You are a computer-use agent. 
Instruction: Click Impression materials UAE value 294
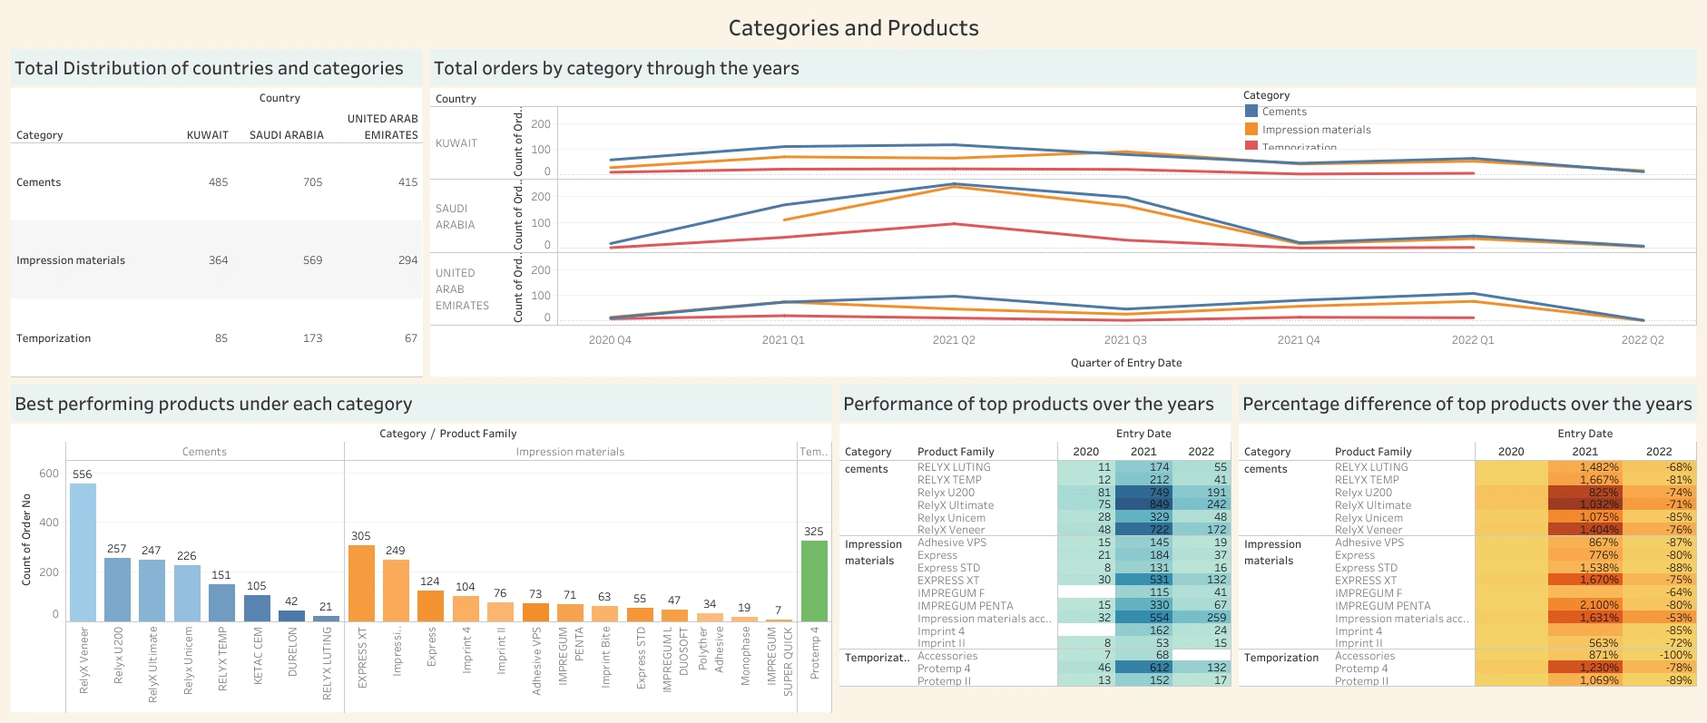click(407, 260)
